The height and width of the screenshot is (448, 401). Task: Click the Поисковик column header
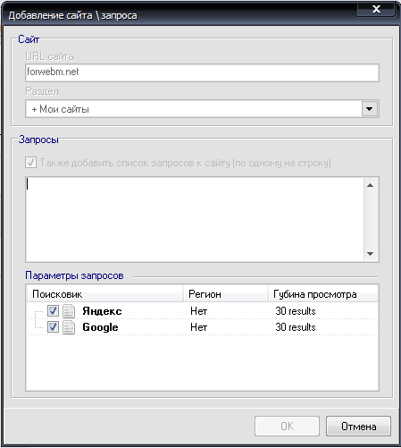(104, 294)
